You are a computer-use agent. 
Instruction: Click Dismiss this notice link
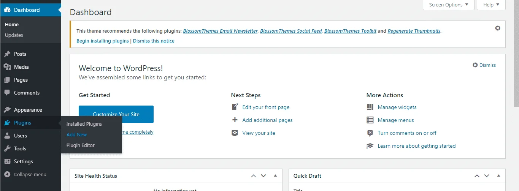pos(154,41)
